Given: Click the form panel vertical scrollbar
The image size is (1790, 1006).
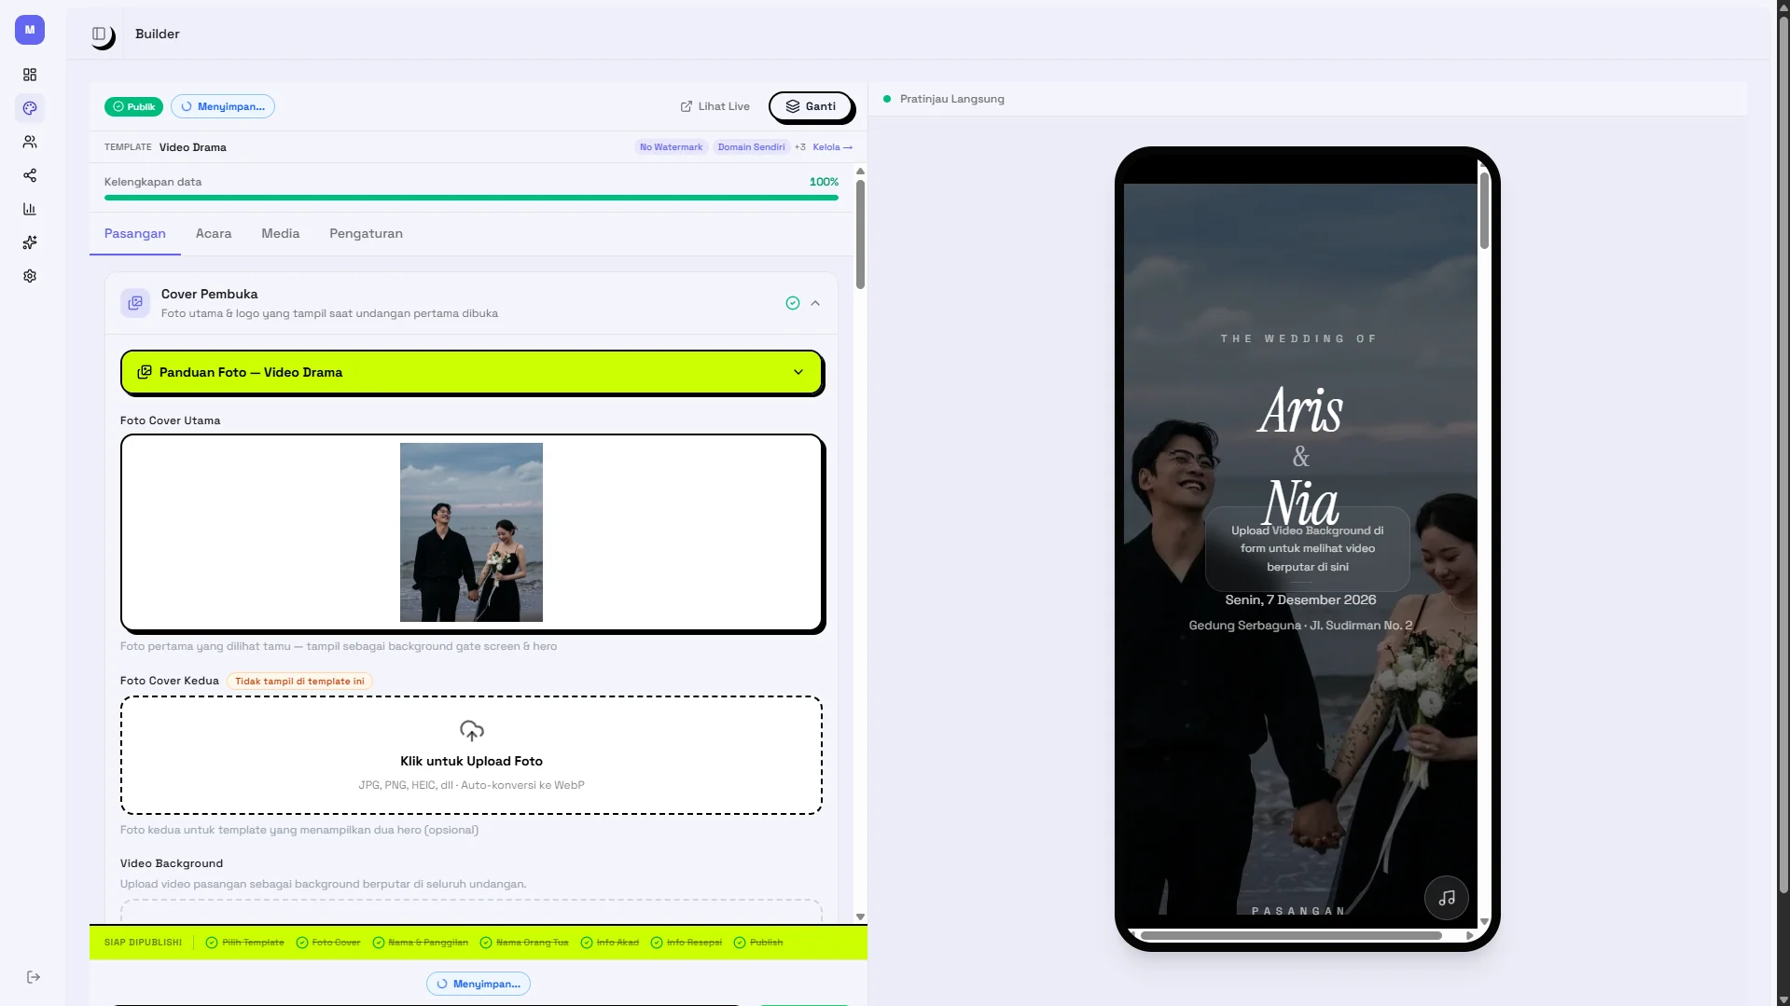Looking at the screenshot, I should pyautogui.click(x=860, y=233).
